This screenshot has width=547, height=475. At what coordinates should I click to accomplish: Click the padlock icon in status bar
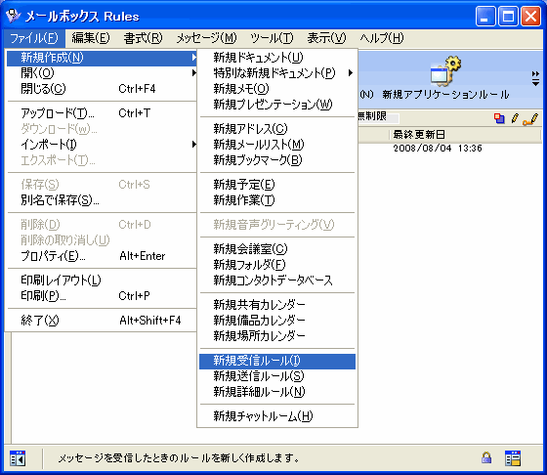pos(486,457)
